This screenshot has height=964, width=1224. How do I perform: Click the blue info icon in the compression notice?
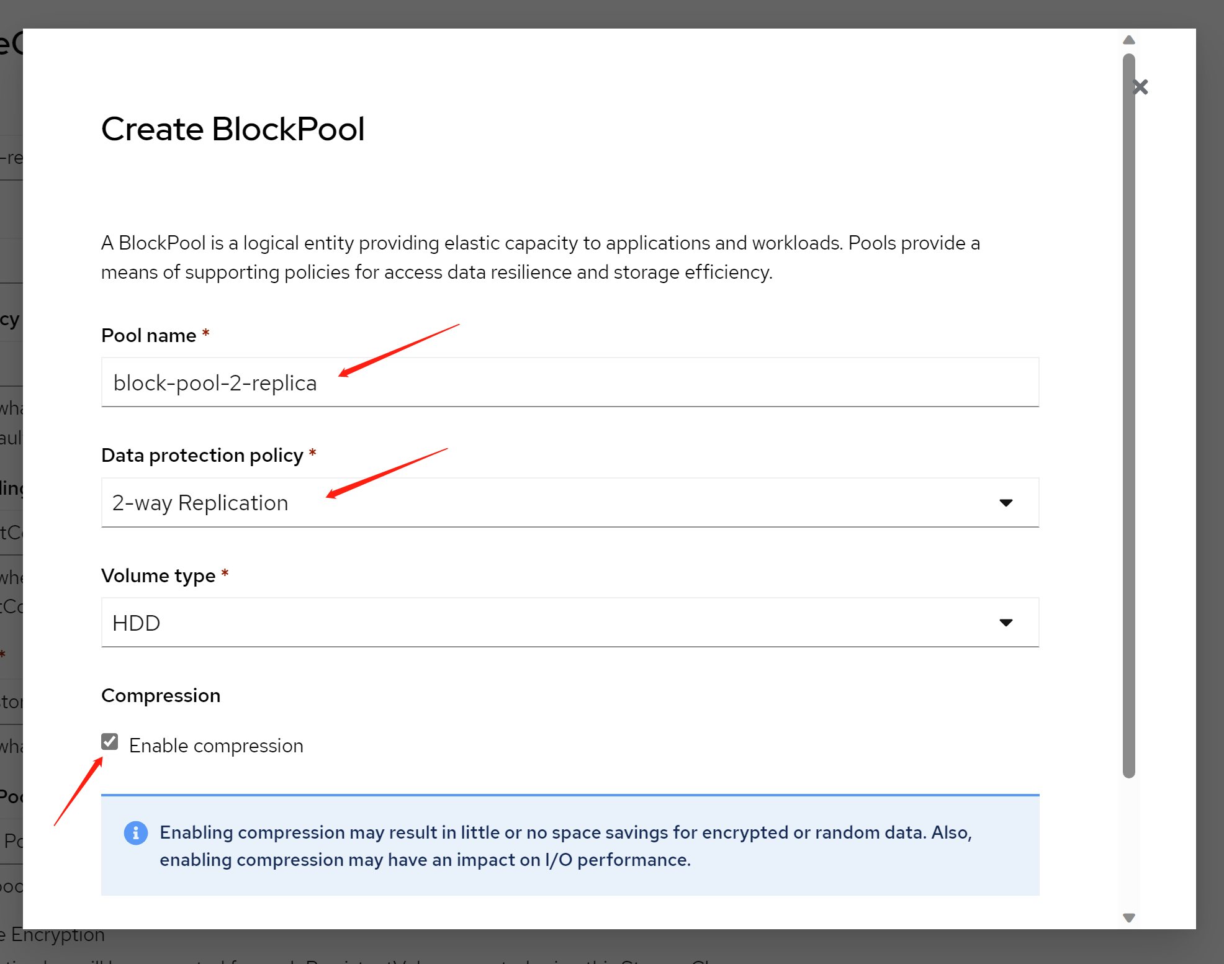point(136,833)
